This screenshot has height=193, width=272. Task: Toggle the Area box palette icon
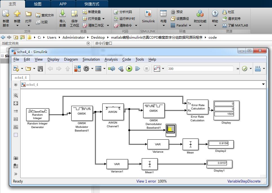(x=16, y=135)
